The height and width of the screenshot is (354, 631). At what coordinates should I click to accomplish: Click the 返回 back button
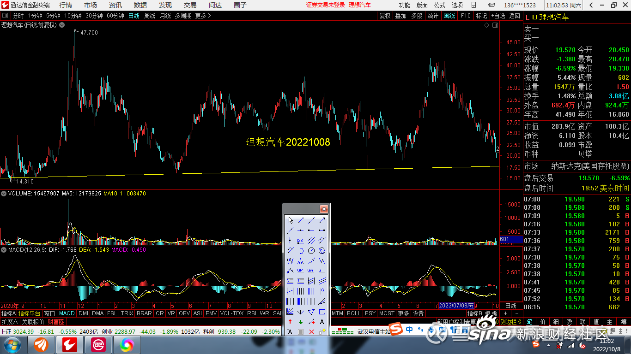pos(514,16)
